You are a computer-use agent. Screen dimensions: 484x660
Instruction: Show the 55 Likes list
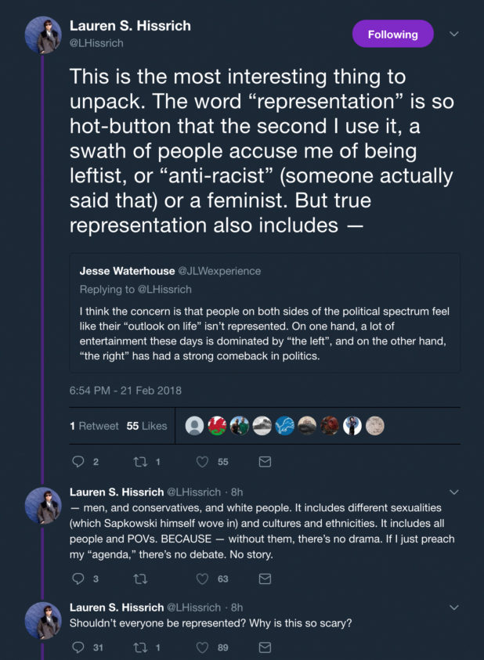(x=146, y=426)
